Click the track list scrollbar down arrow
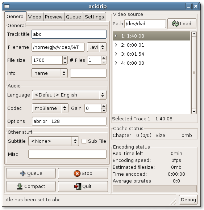 point(194,111)
